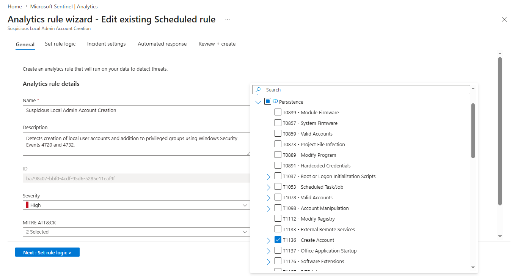
Task: Check T1098 - Account Manipulation checkbox
Action: pyautogui.click(x=278, y=208)
